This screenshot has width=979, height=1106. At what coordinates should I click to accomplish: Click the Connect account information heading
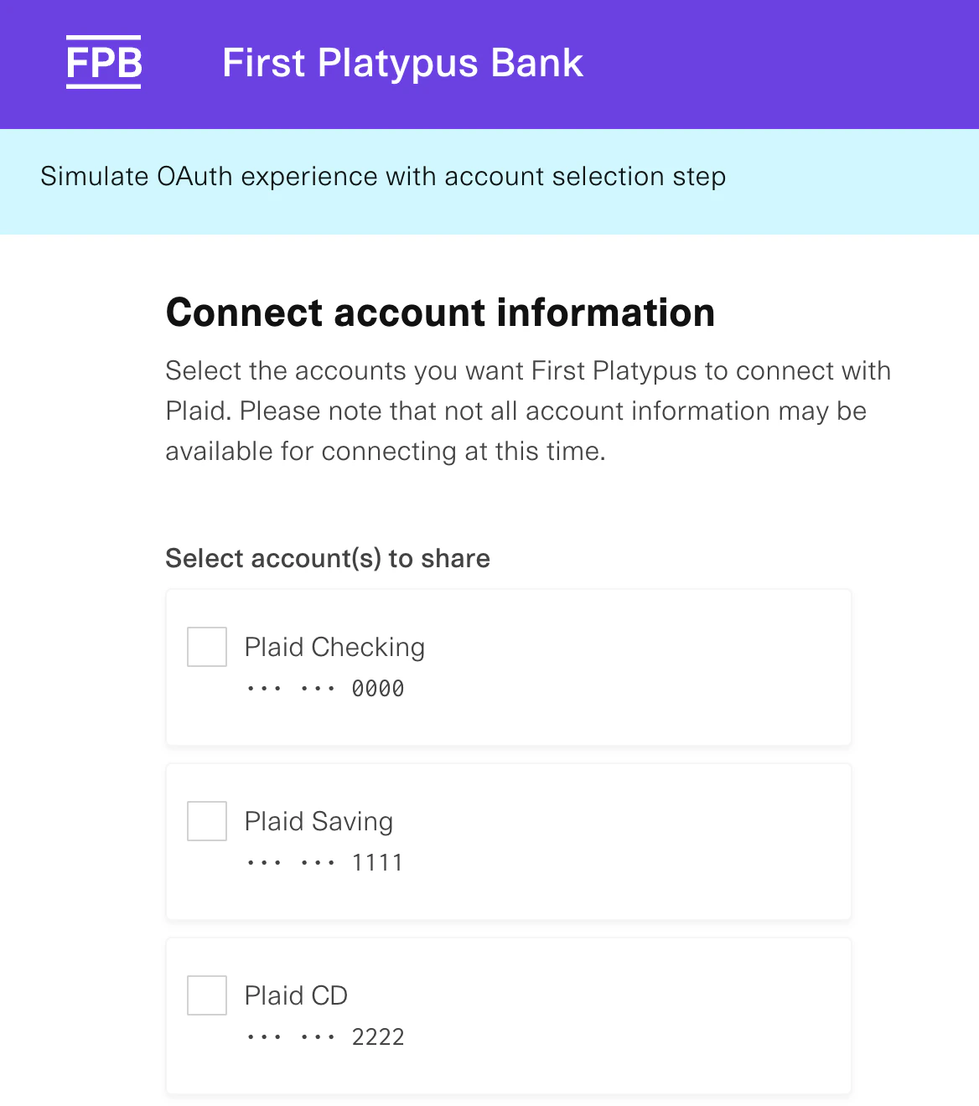[440, 313]
